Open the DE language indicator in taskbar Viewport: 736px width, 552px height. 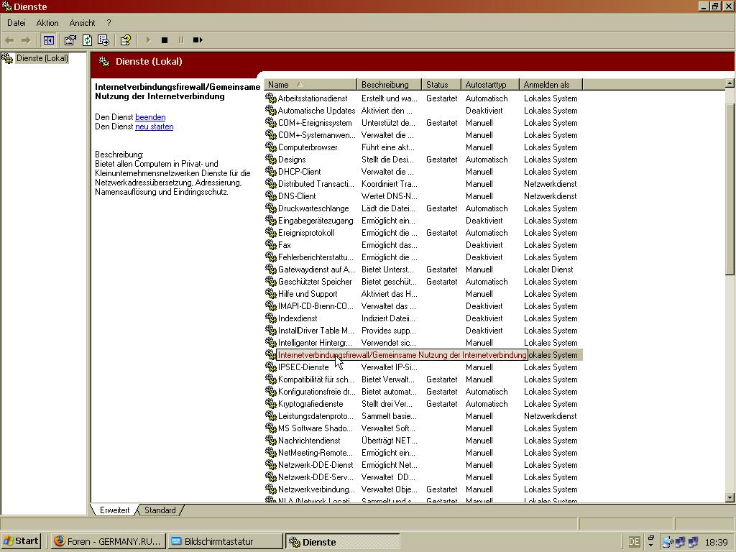[634, 542]
